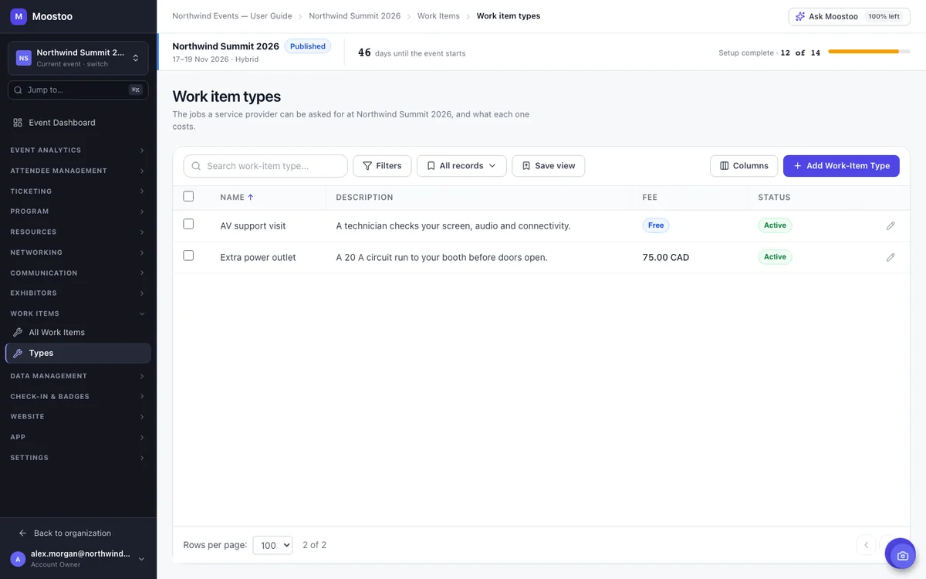Click the columns icon on Columns button

coord(725,166)
